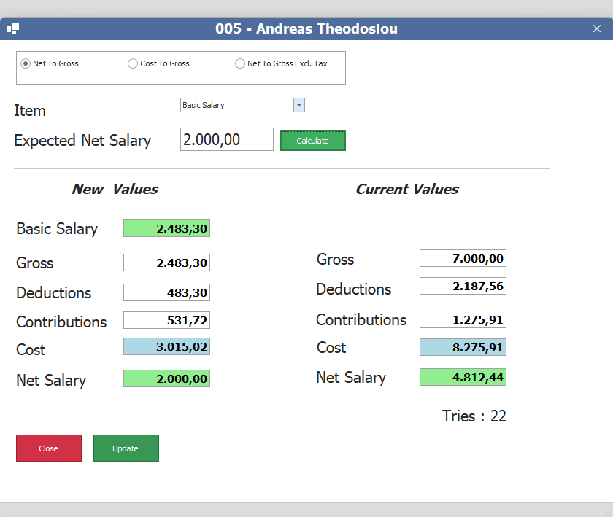This screenshot has width=613, height=517.
Task: Click the window title 005 - Andreas Theodosiou
Action: point(306,28)
